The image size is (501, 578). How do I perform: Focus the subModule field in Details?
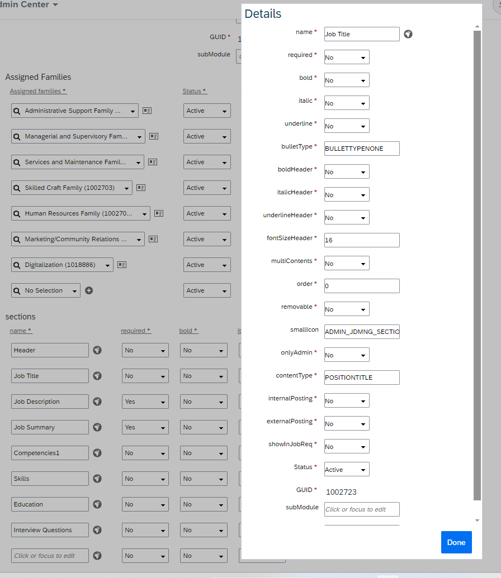click(x=362, y=509)
